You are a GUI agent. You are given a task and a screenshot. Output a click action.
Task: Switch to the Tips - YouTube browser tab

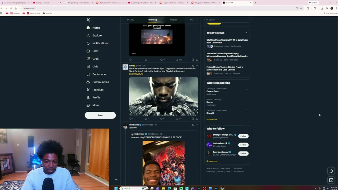coord(46,3)
